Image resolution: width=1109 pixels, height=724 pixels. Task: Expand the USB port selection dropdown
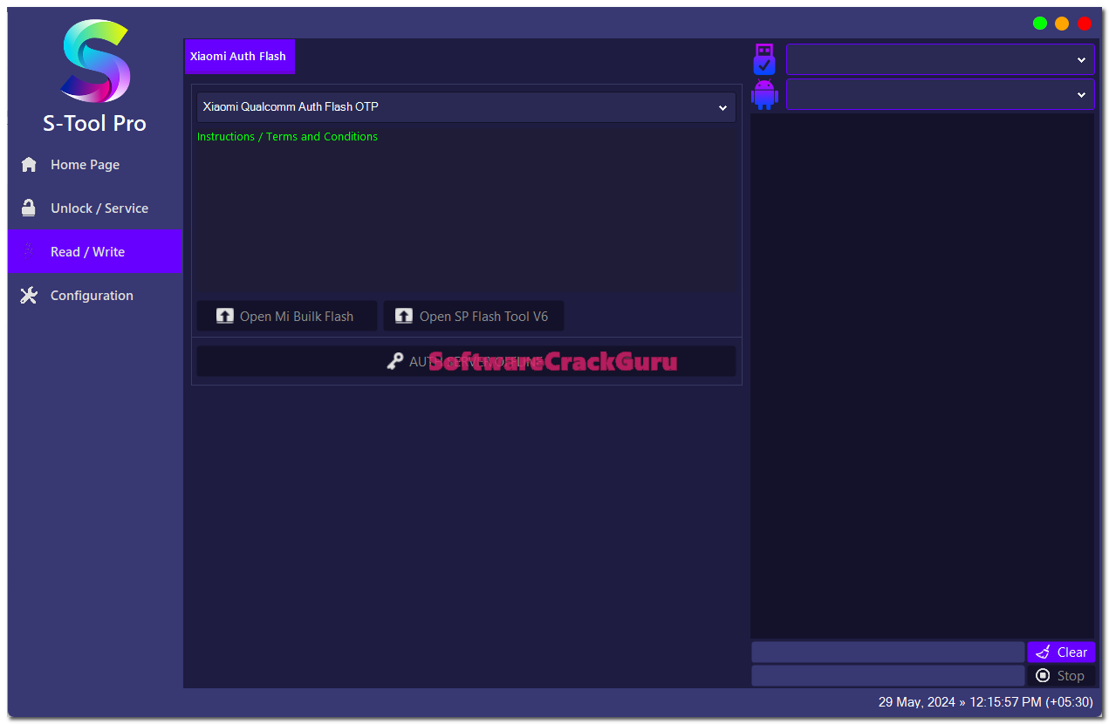(x=941, y=59)
